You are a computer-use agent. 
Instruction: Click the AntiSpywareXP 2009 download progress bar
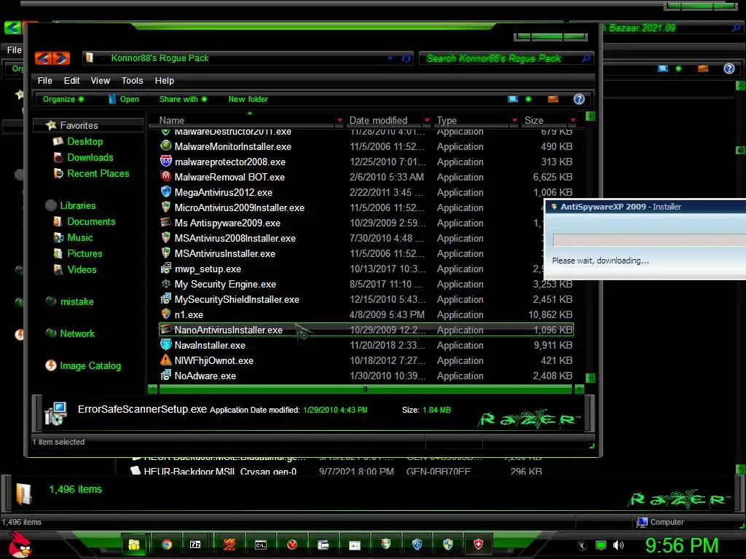[649, 240]
